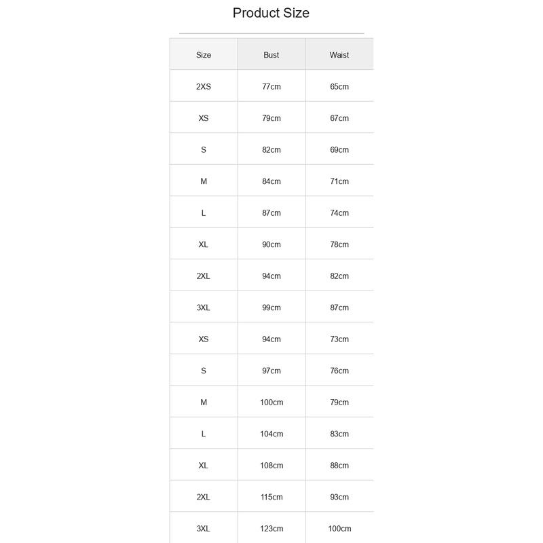Click the 65cm waist value
This screenshot has height=543, width=543.
pos(339,86)
